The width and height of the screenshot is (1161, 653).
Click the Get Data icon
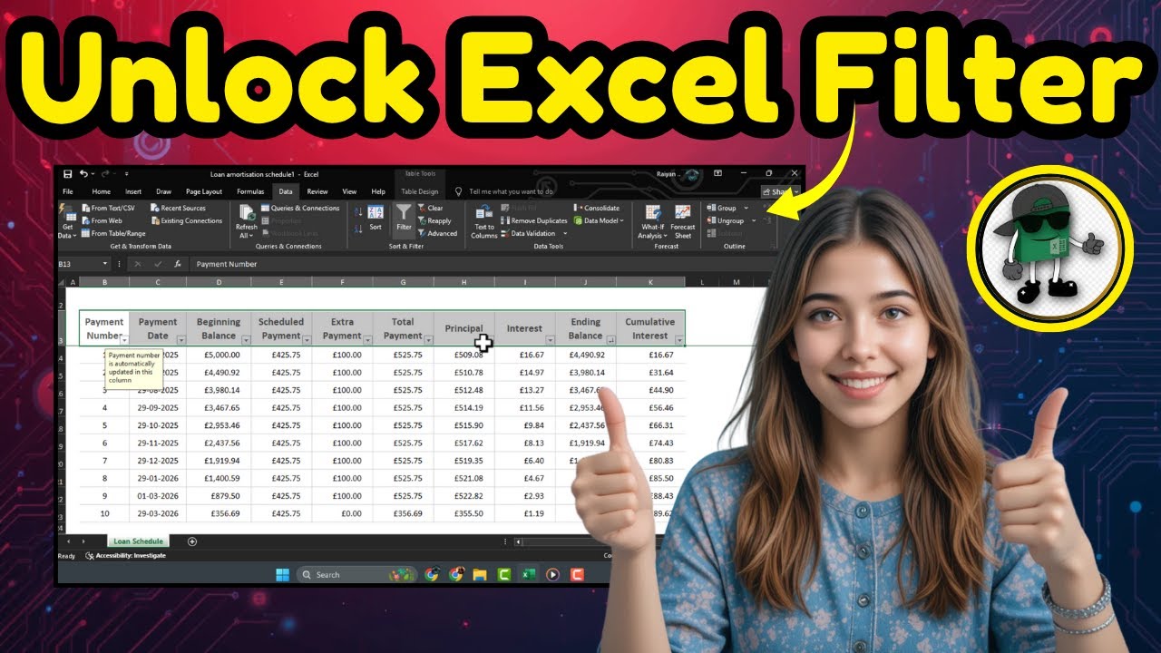[x=67, y=214]
